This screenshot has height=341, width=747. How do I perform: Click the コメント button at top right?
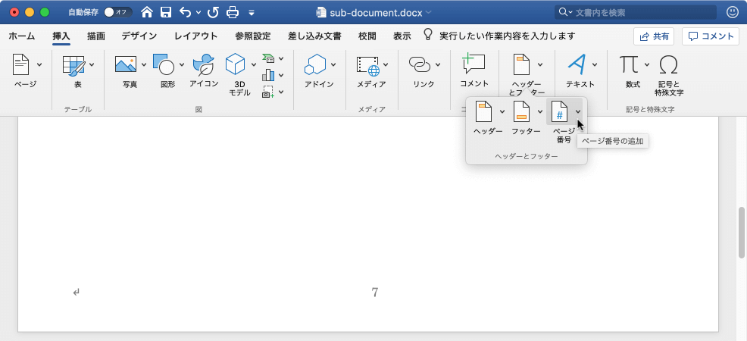[710, 36]
